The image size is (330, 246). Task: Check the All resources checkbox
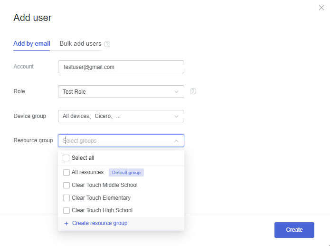(x=66, y=172)
